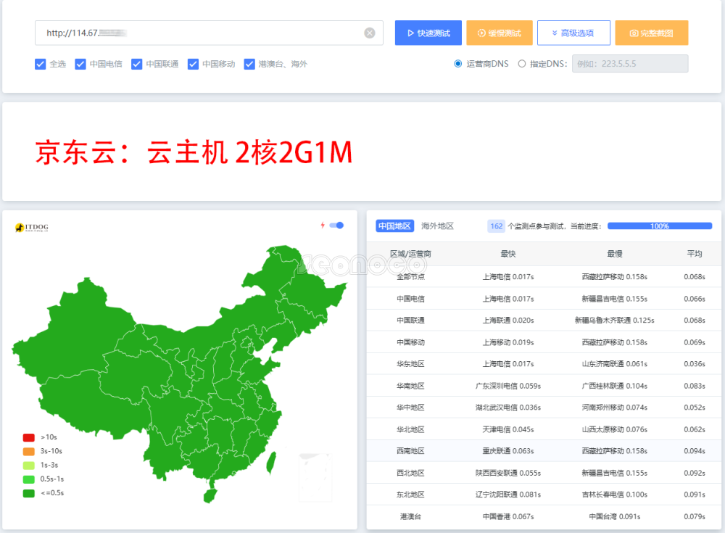The height and width of the screenshot is (533, 725).
Task: Switch to the 海外地区 tab
Action: coord(437,226)
